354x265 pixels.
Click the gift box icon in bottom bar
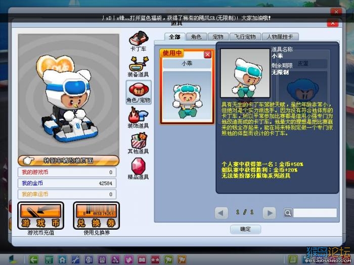coord(102,260)
